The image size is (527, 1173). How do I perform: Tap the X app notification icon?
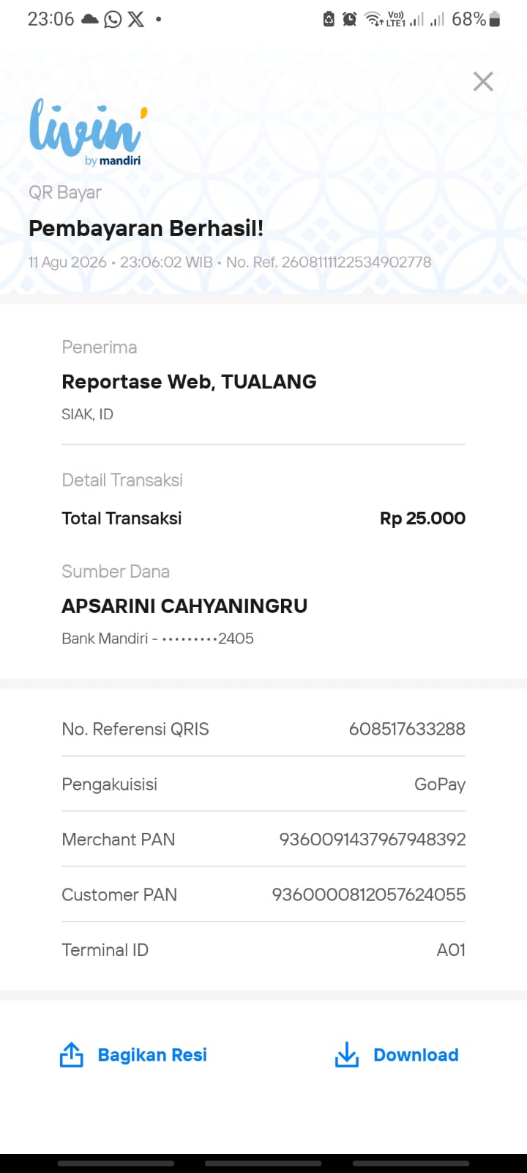point(136,19)
